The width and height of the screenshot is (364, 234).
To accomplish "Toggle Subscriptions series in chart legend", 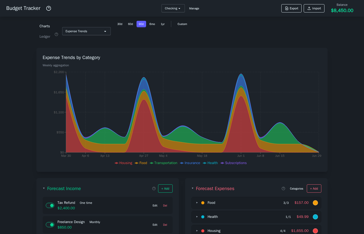I will [233, 163].
